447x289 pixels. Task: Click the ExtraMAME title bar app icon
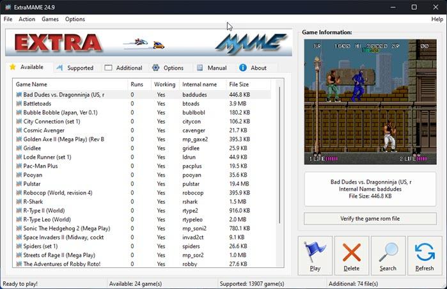(8, 7)
